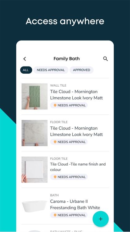The width and height of the screenshot is (130, 232).
Task: Tap Needs Approval badge on Caroma bath
Action: 69,215
